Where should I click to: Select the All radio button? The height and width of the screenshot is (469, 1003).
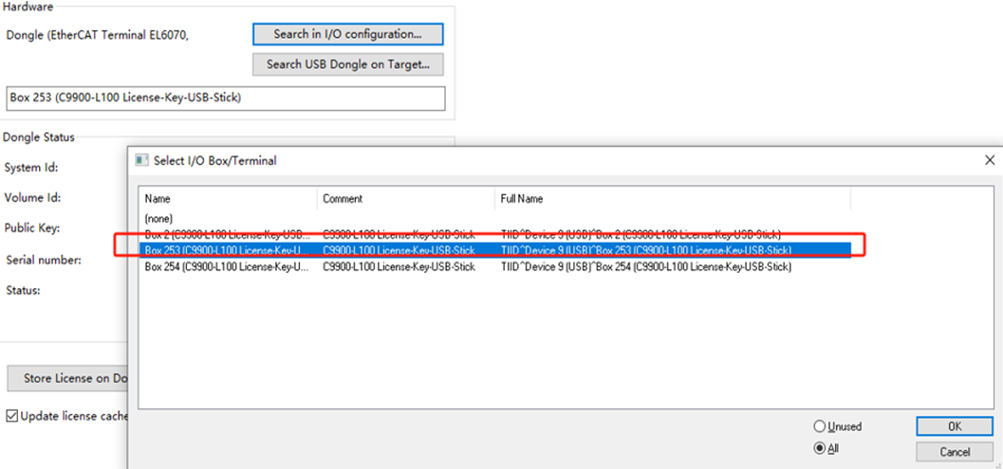(820, 448)
